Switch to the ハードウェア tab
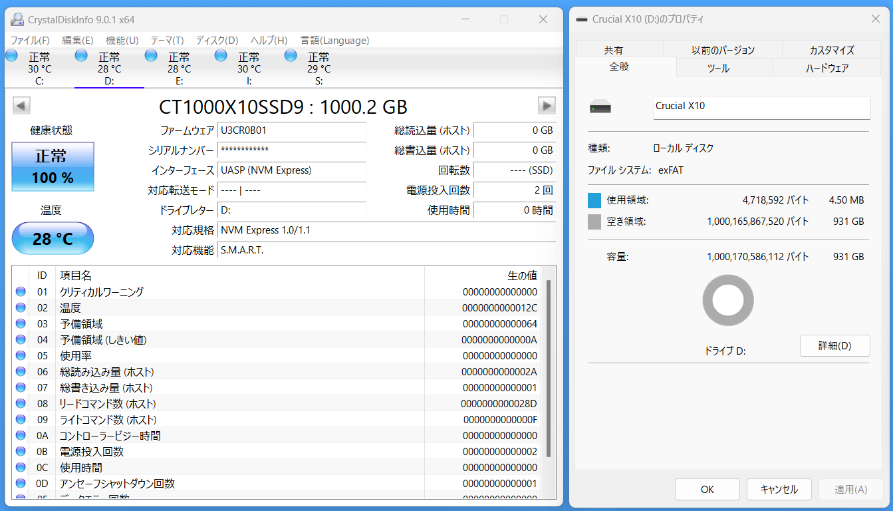Image resolution: width=893 pixels, height=511 pixels. [x=827, y=68]
